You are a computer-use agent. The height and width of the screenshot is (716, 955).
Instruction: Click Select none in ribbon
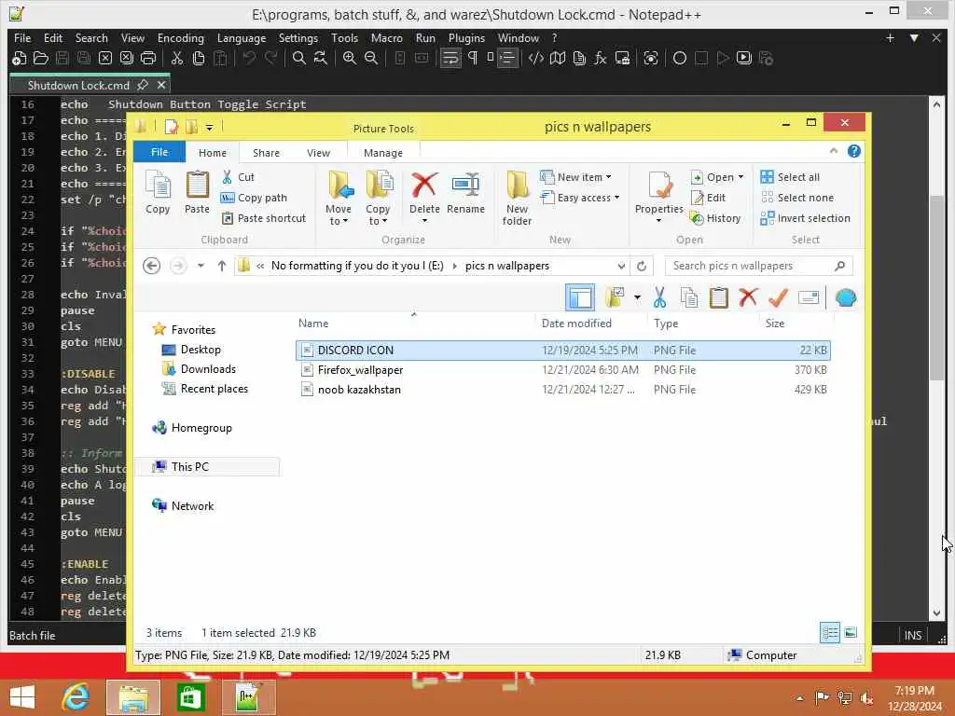[797, 198]
